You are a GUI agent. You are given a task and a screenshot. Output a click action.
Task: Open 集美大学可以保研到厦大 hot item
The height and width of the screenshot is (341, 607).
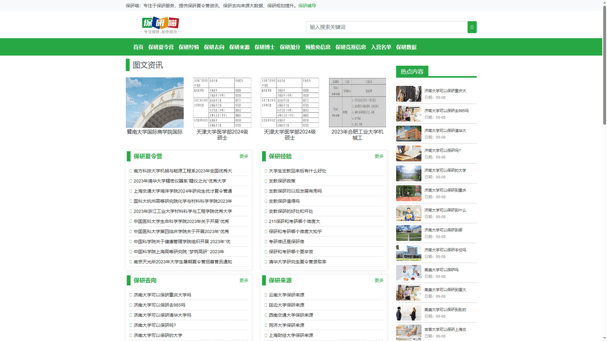tap(445, 290)
